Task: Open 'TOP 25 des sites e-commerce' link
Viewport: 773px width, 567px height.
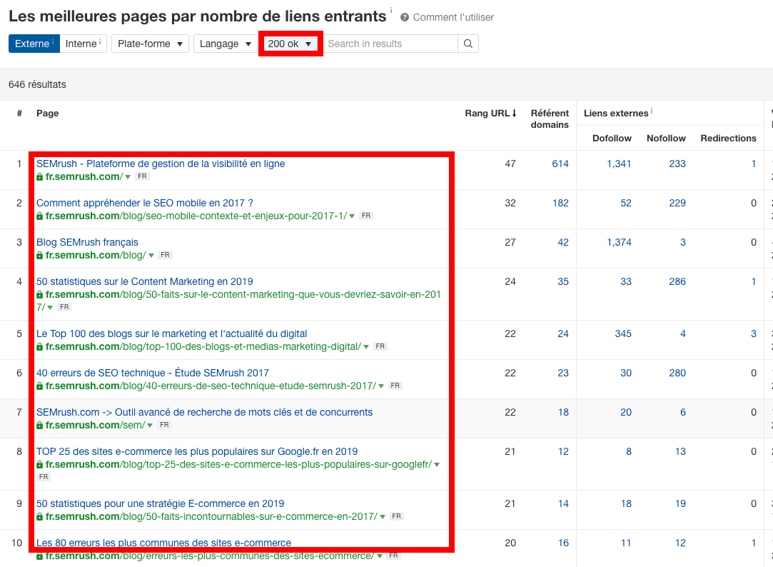Action: tap(197, 451)
